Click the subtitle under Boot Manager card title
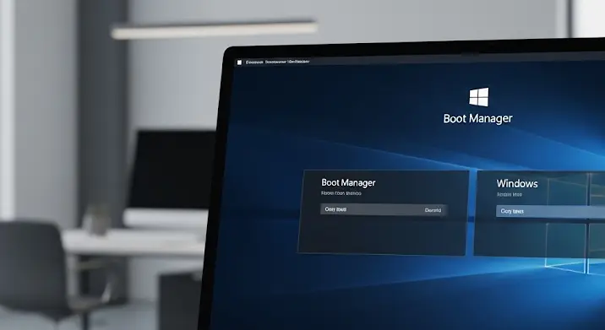 click(341, 193)
